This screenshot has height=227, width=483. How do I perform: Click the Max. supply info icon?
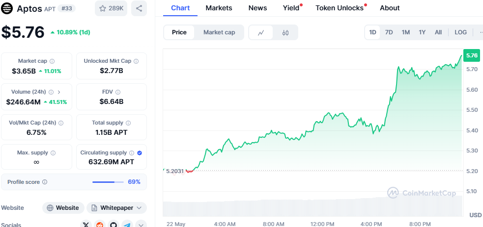pos(53,152)
